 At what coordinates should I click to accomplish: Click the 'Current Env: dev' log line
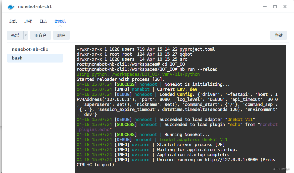(x=137, y=89)
